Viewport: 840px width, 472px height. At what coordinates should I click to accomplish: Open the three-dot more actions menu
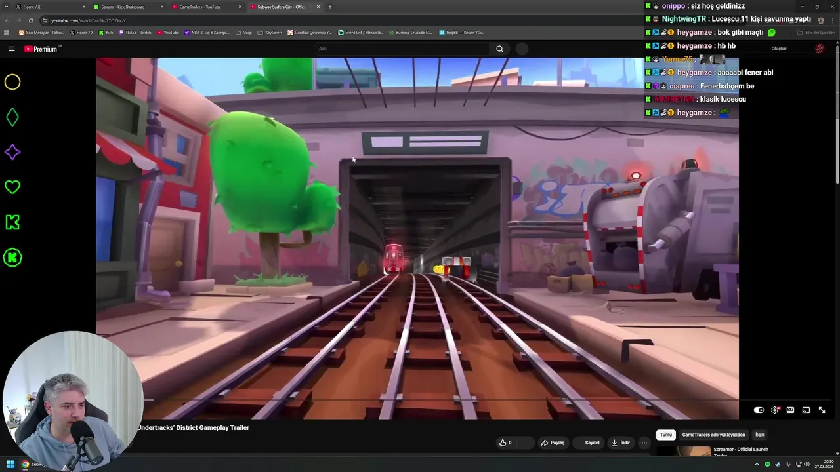pos(644,442)
